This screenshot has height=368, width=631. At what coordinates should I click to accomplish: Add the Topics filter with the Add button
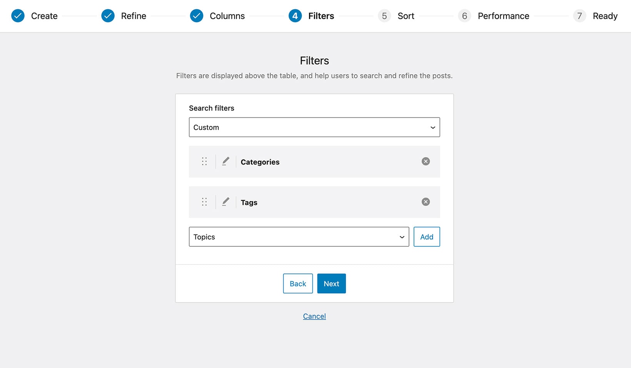pos(426,237)
